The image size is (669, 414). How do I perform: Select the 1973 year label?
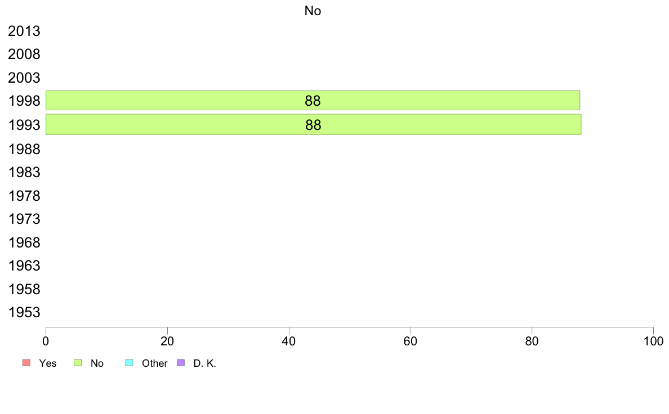tap(24, 219)
